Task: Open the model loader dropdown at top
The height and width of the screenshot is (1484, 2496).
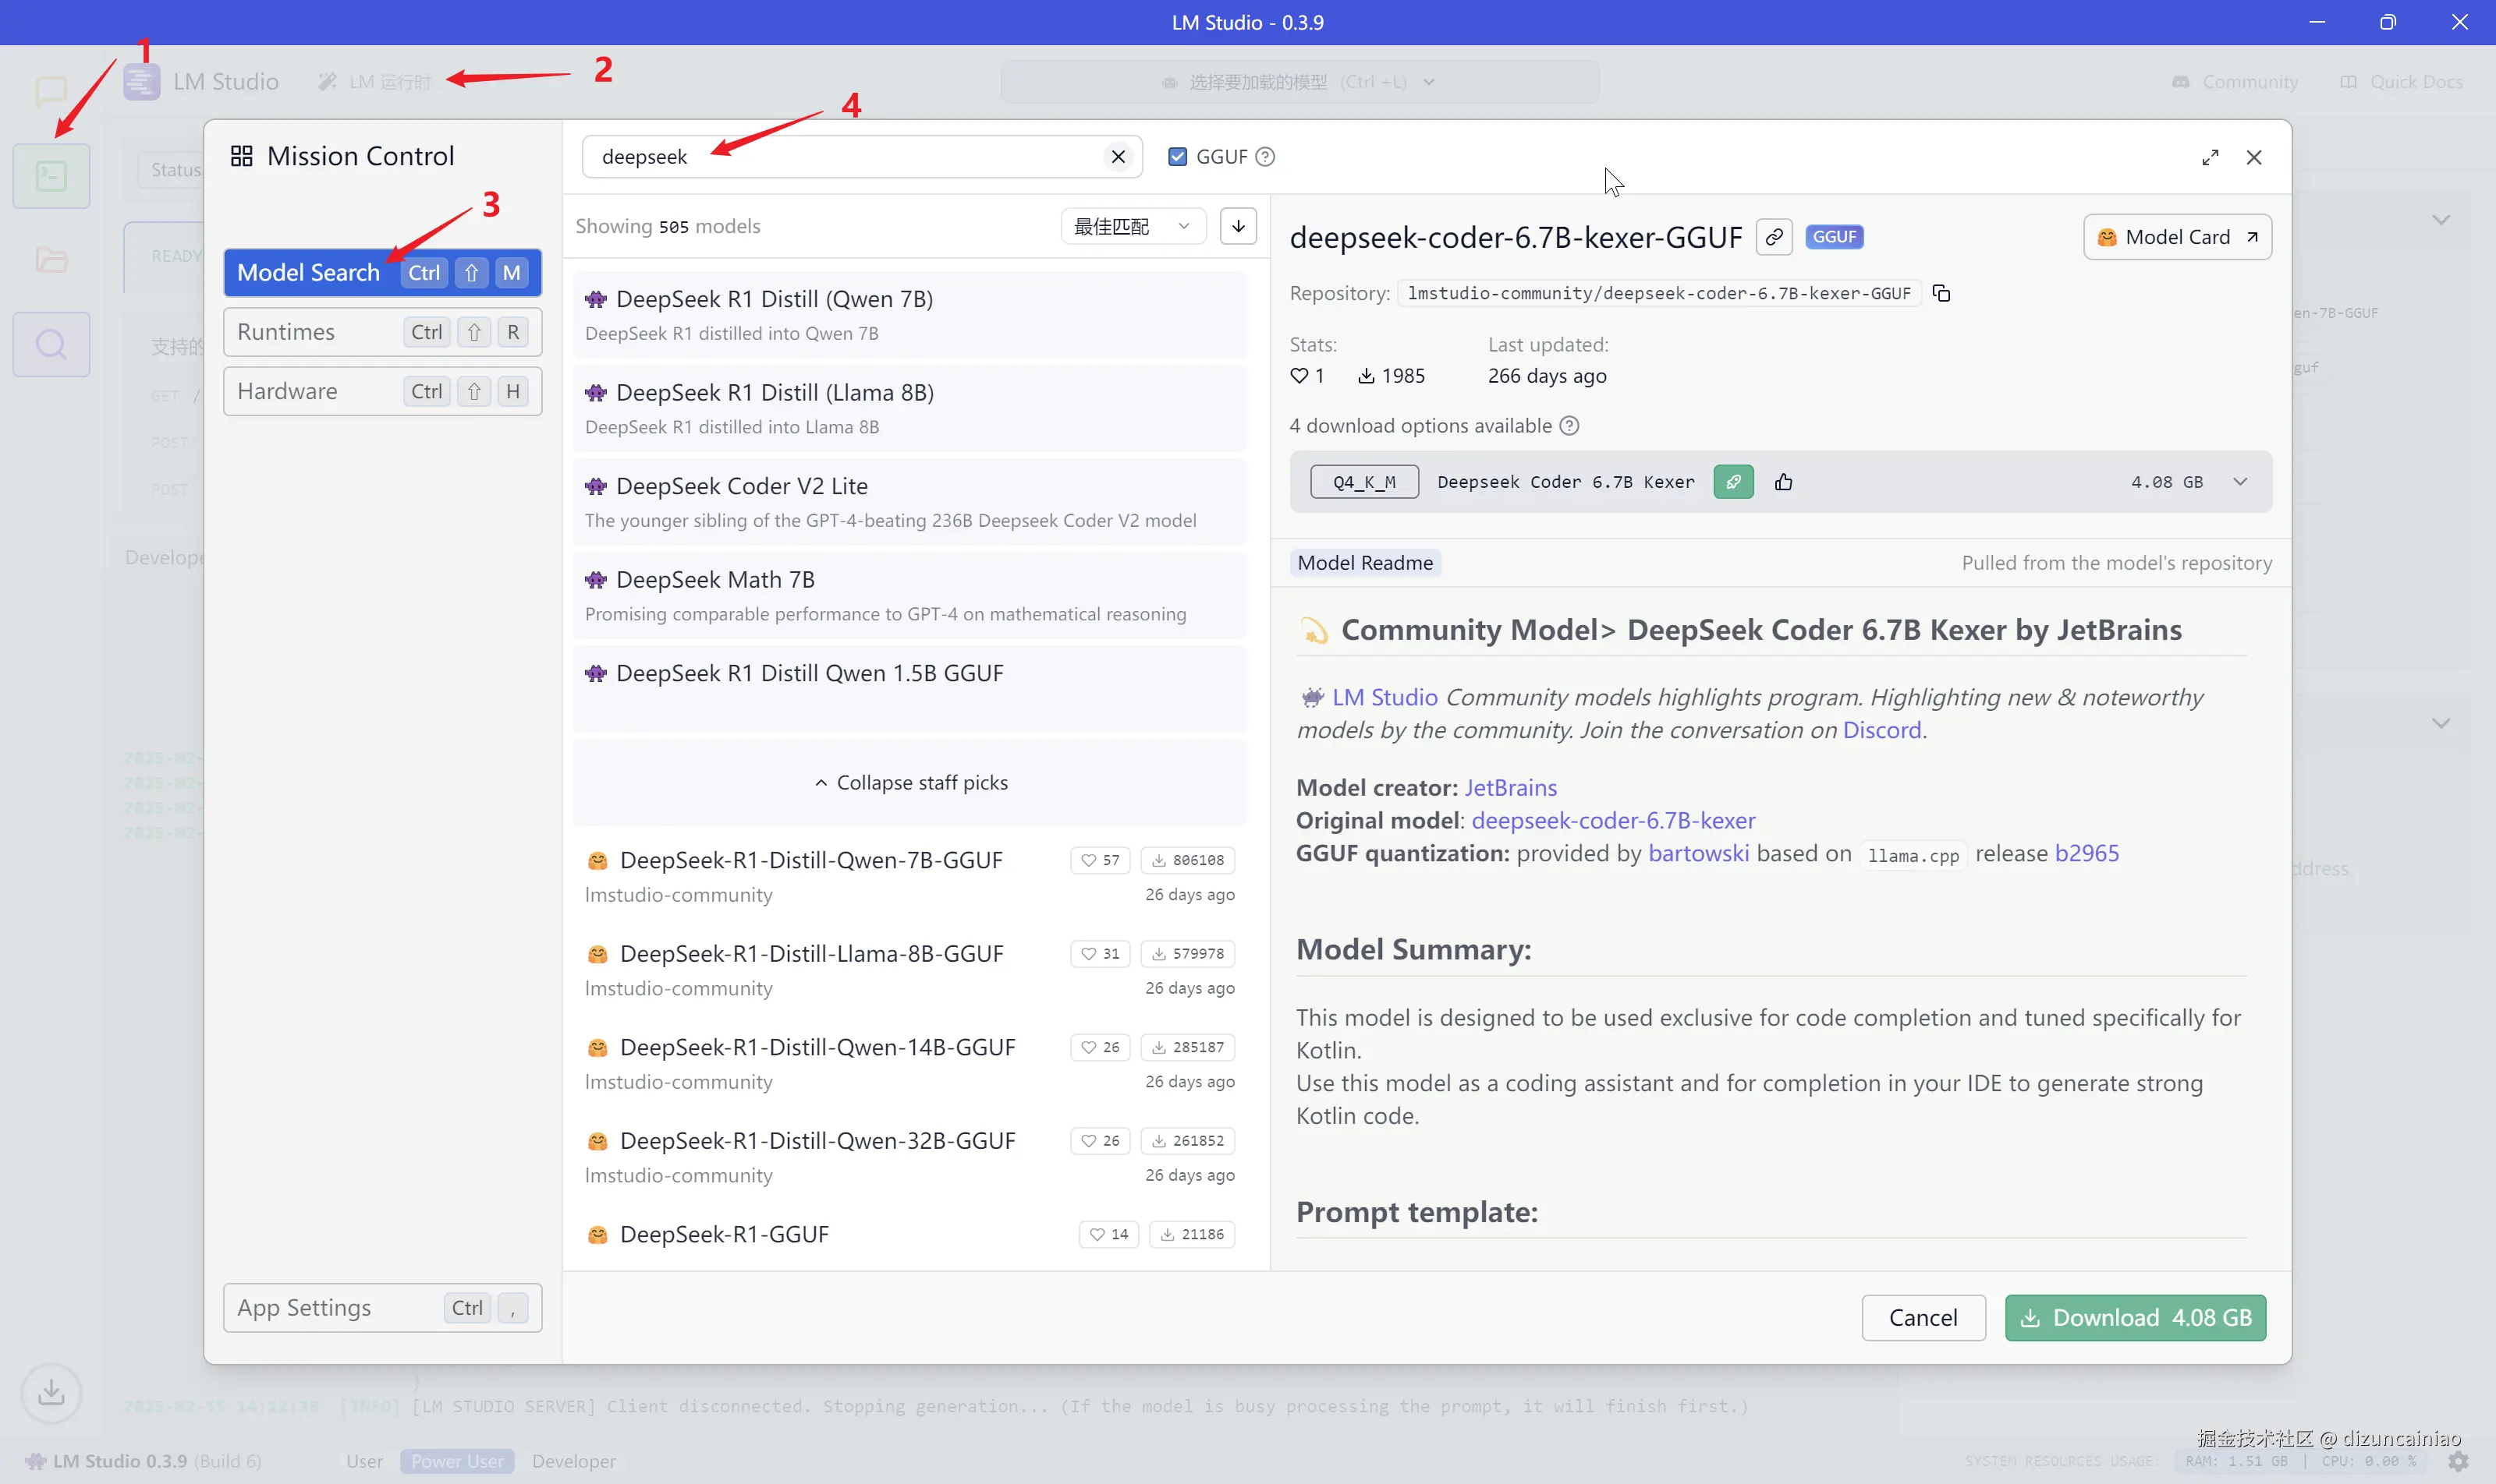Action: pyautogui.click(x=1299, y=82)
